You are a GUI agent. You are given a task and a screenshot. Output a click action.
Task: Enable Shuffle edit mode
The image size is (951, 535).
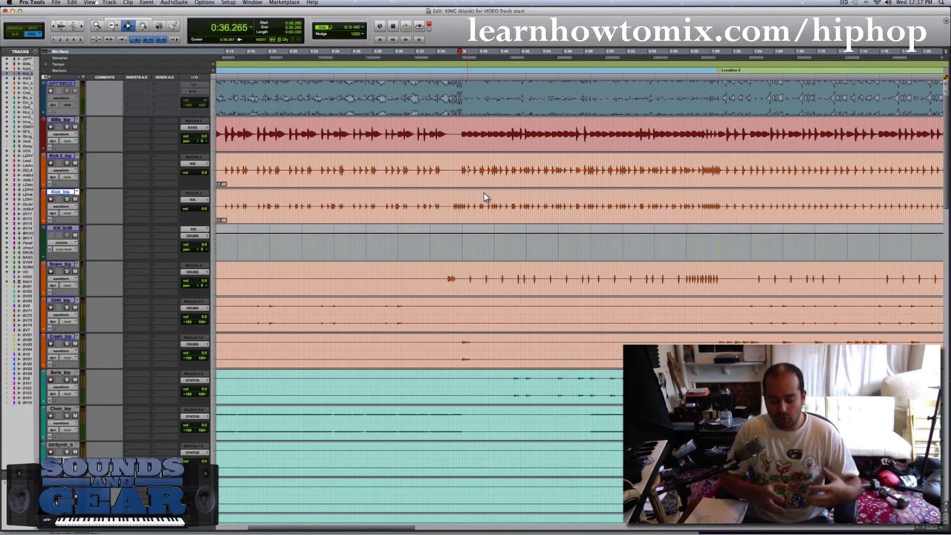pyautogui.click(x=15, y=28)
